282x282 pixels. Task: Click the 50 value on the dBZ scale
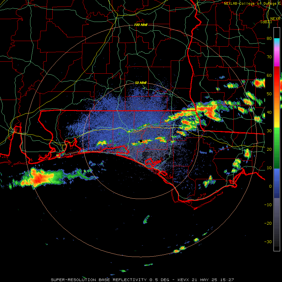pos(269,94)
